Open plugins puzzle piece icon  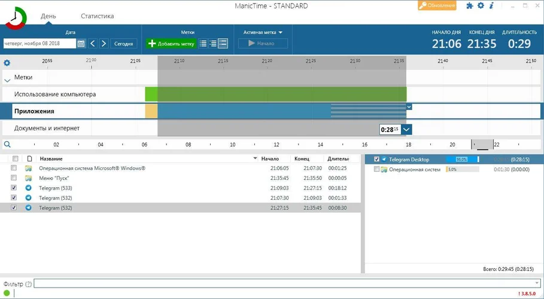pyautogui.click(x=469, y=5)
